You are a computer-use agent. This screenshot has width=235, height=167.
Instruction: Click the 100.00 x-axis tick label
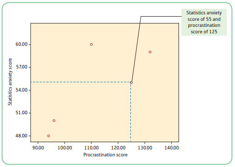click(x=65, y=148)
